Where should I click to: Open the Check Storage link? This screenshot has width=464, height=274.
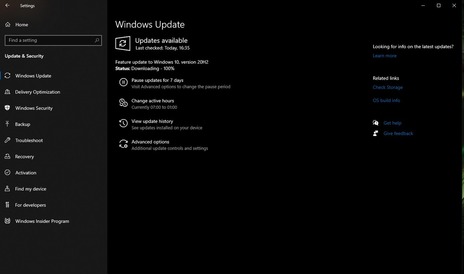388,87
